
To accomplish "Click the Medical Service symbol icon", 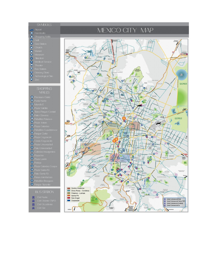I will pos(32,62).
